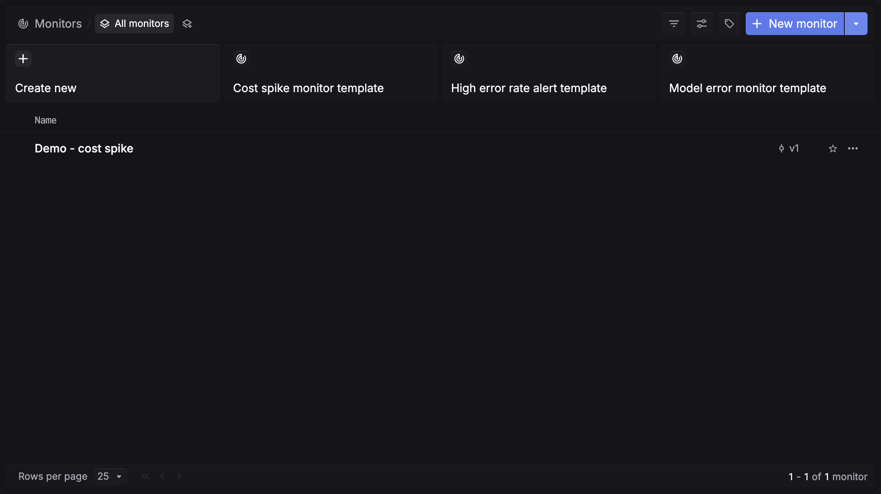Click the add-view icon beside All monitors
Image resolution: width=881 pixels, height=494 pixels.
[x=187, y=23]
